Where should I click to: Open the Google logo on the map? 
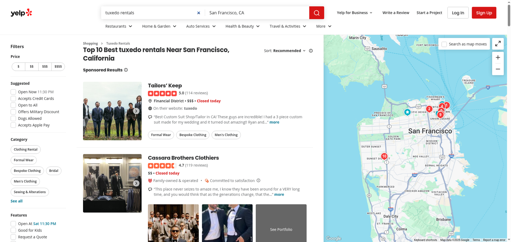(x=334, y=238)
